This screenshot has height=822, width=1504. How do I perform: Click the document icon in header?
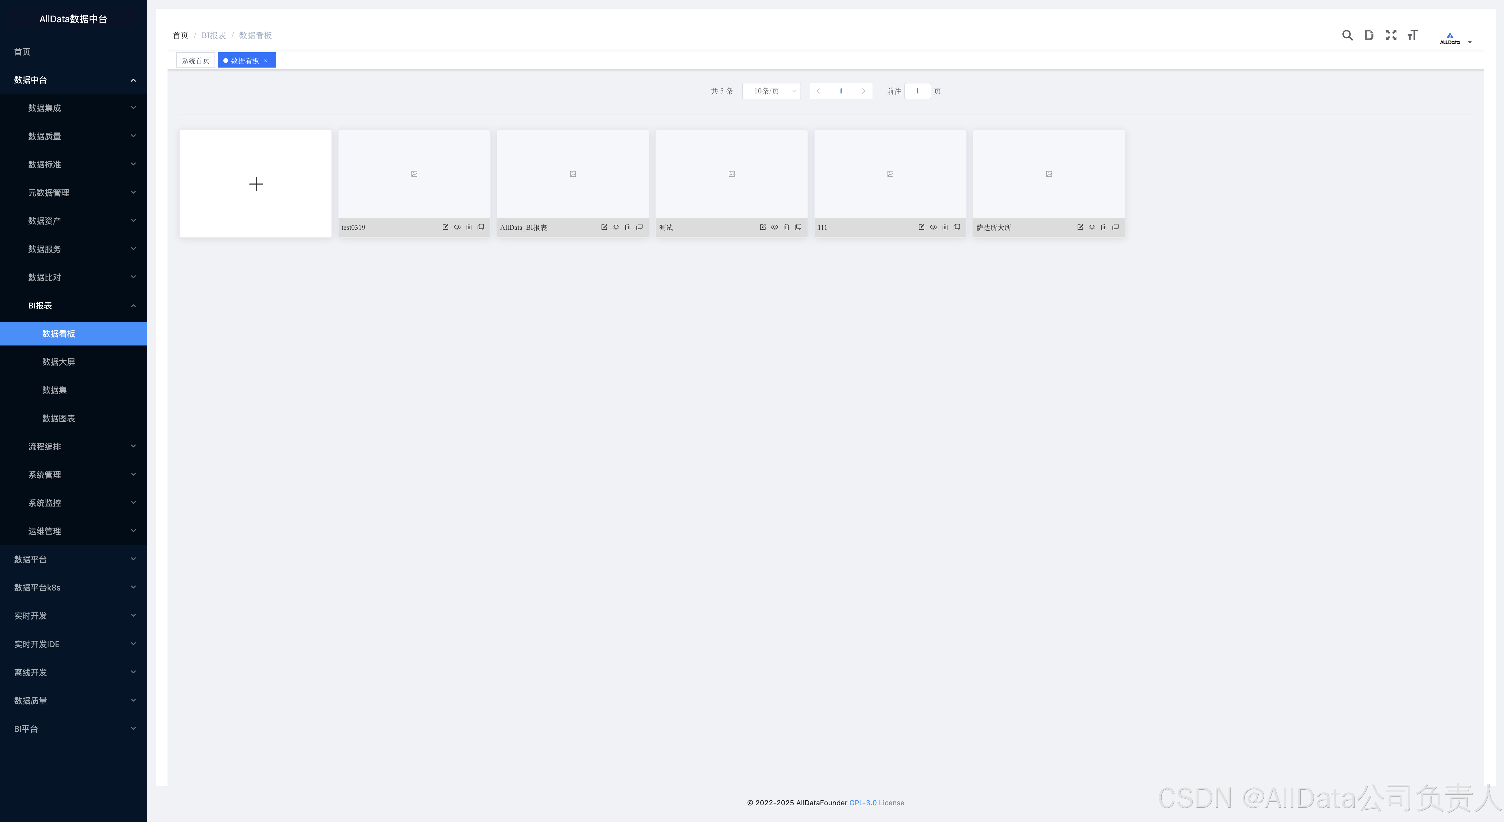point(1369,36)
